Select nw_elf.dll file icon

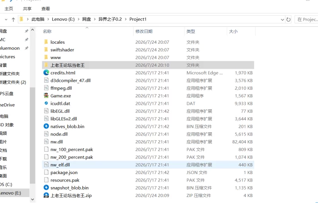pos(46,165)
